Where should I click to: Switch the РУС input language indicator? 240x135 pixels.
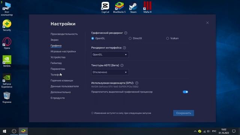[x=214, y=131]
